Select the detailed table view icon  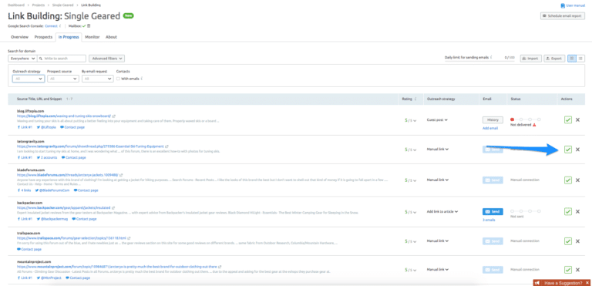coord(572,59)
